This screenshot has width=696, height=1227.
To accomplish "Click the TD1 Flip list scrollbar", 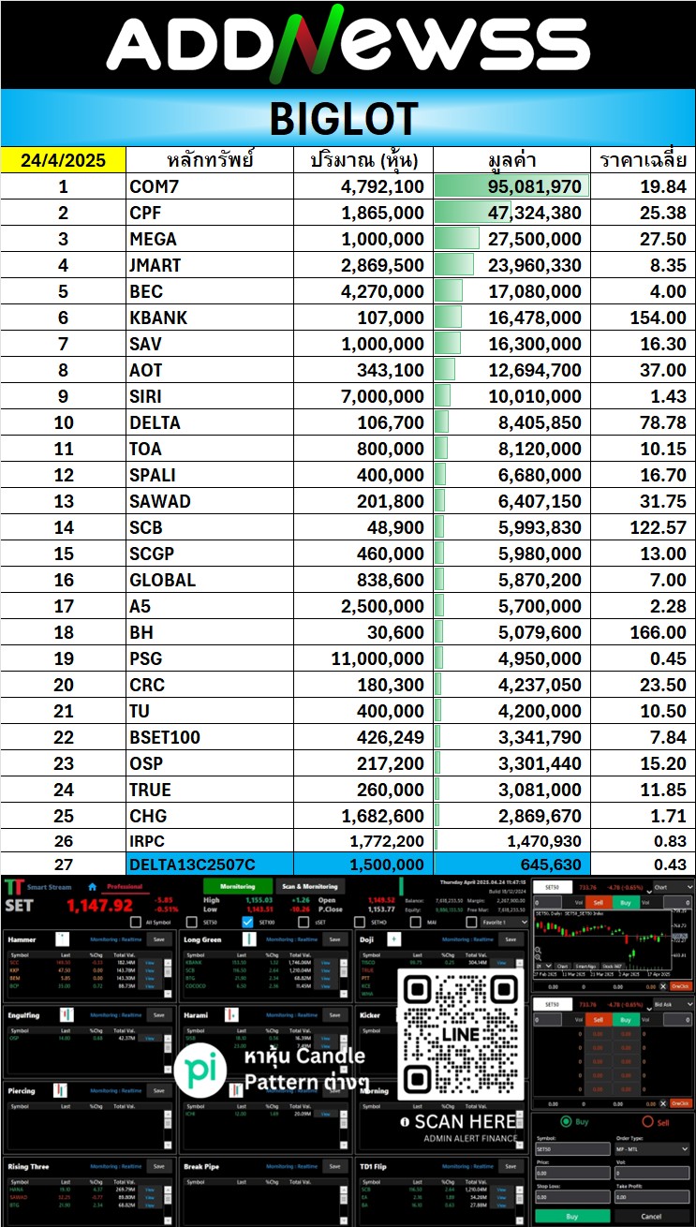I will click(x=520, y=1205).
